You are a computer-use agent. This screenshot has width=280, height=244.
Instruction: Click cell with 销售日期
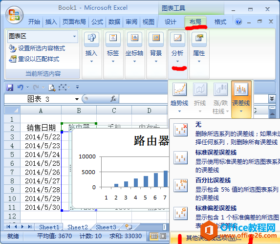pyautogui.click(x=41, y=128)
